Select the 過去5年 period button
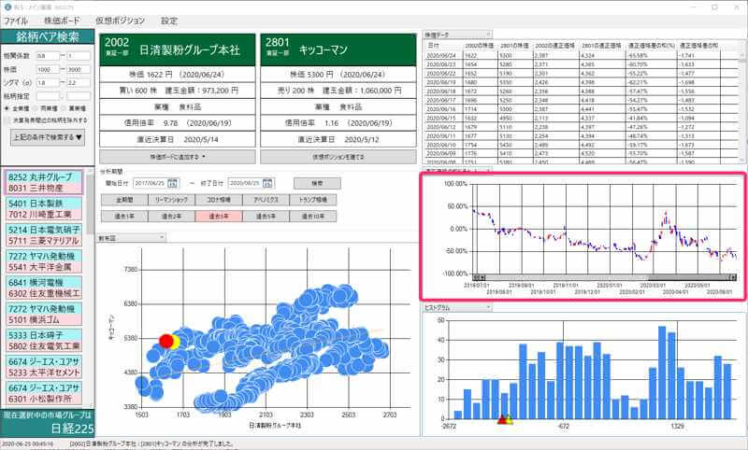This screenshot has height=450, width=748. (x=266, y=217)
